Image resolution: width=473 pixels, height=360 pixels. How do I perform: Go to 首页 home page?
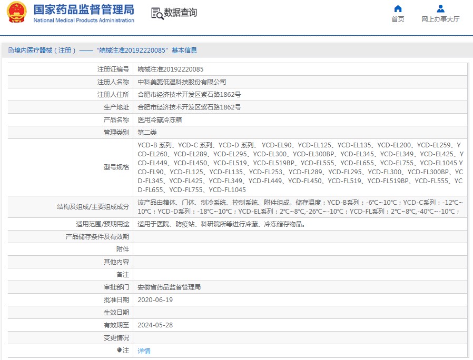pos(398,19)
